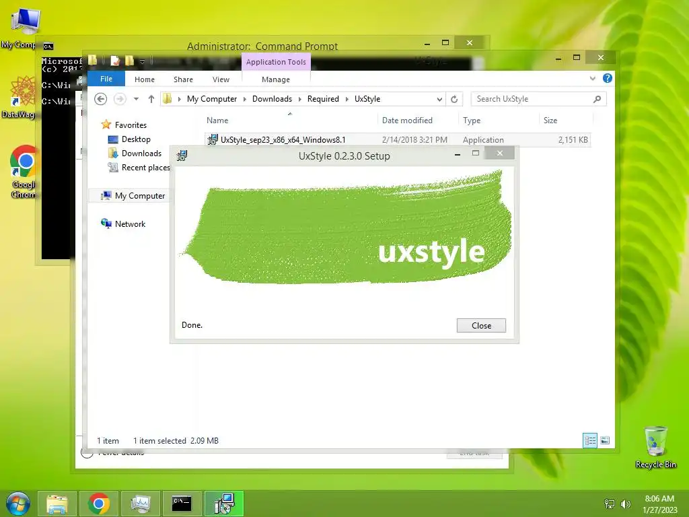Open the Share ribbon tab

[x=183, y=79]
